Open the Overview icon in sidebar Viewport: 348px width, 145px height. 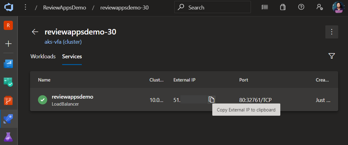[x=9, y=64]
